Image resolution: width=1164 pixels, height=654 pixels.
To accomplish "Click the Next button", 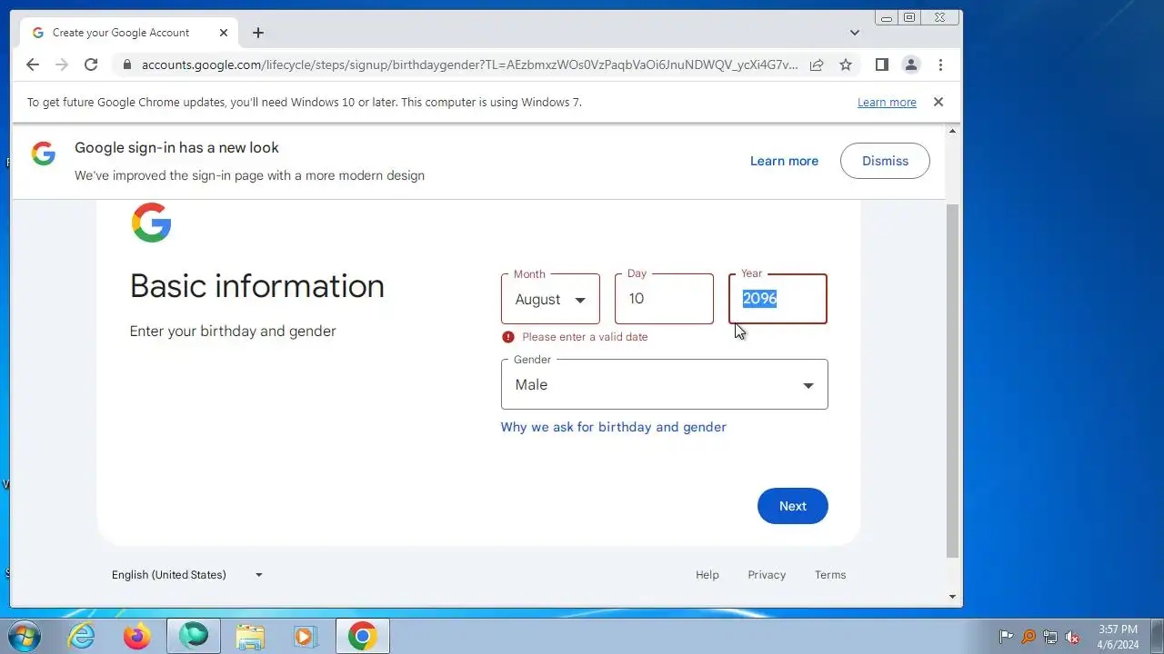I will pos(792,506).
